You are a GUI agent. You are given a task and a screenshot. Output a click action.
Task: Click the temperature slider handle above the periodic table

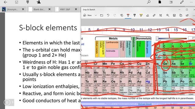click(x=157, y=38)
